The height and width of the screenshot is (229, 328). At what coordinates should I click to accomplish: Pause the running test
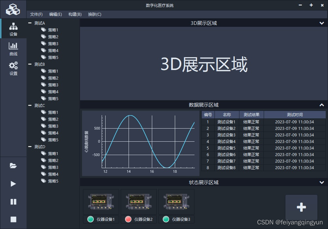click(13, 202)
